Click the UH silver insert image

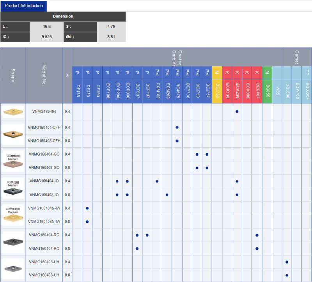point(13,269)
